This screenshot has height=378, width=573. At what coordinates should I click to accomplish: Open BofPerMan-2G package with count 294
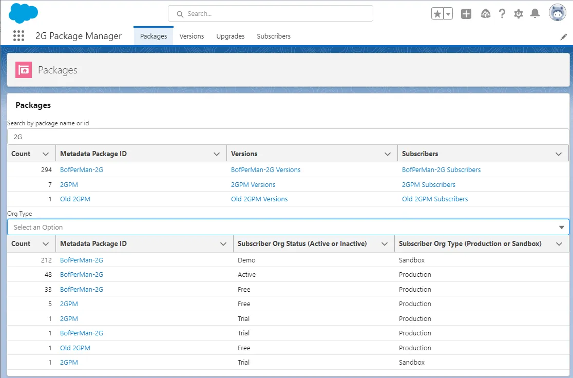[82, 169]
